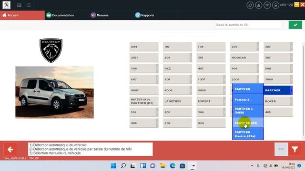Open the grid view icon in title bar
Screen dimensions: 305x171
point(19,5)
